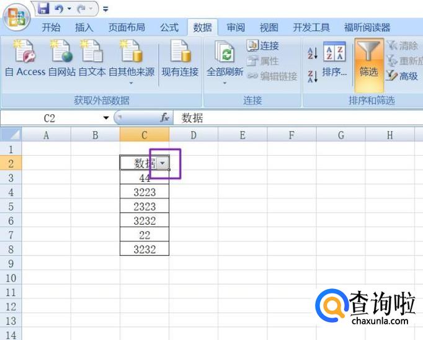The height and width of the screenshot is (340, 423).
Task: Import data 自文本
Action: pyautogui.click(x=92, y=58)
